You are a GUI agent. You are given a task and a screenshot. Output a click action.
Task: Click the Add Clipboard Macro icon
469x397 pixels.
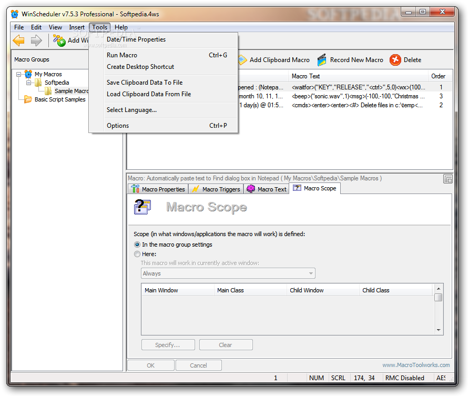242,60
